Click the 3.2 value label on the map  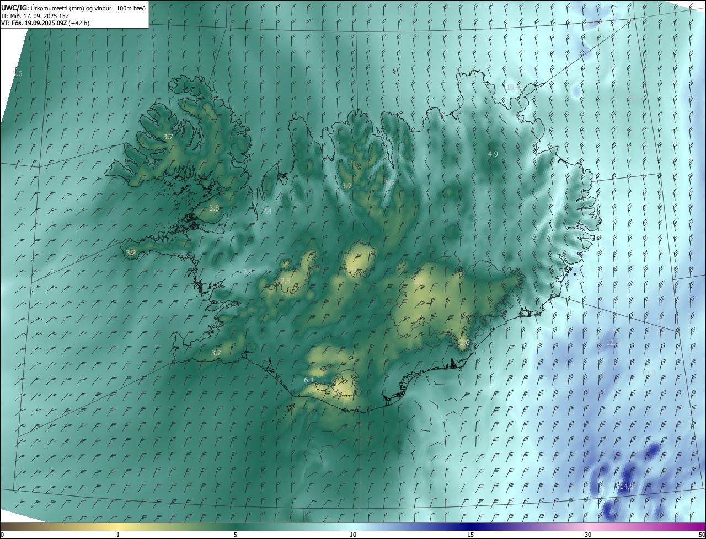coord(131,253)
